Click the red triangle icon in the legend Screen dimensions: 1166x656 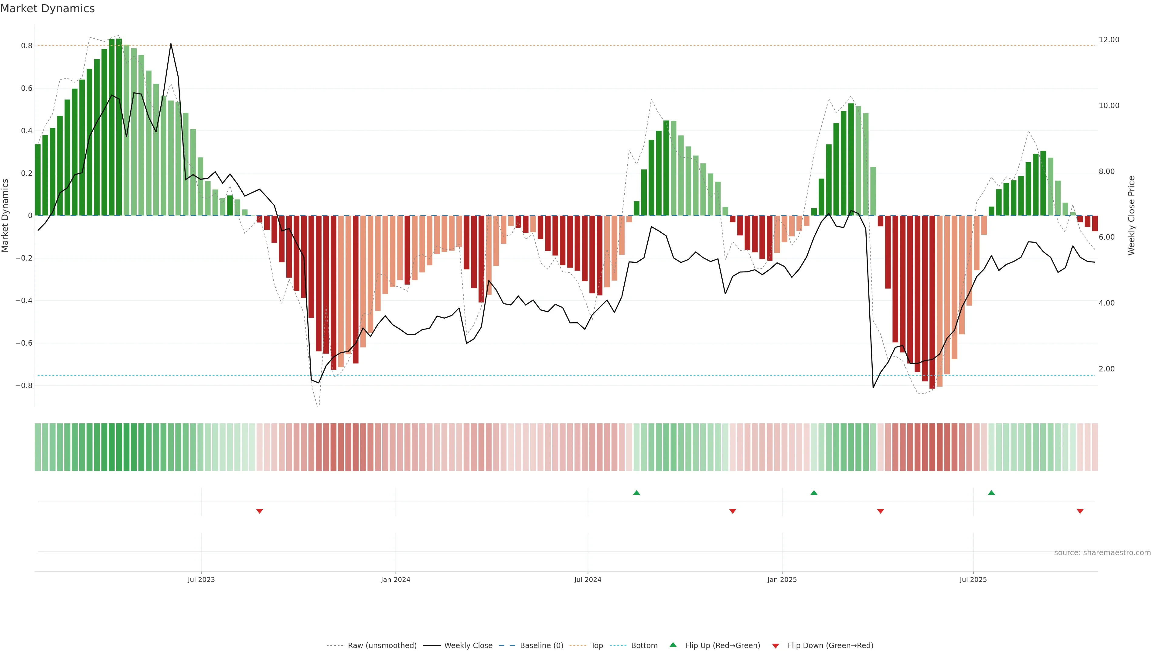[x=776, y=646]
